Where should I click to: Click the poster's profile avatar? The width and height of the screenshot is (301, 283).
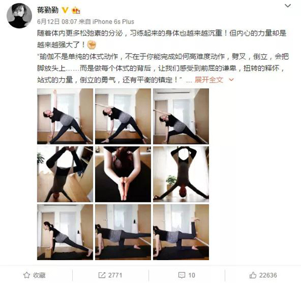(x=19, y=16)
